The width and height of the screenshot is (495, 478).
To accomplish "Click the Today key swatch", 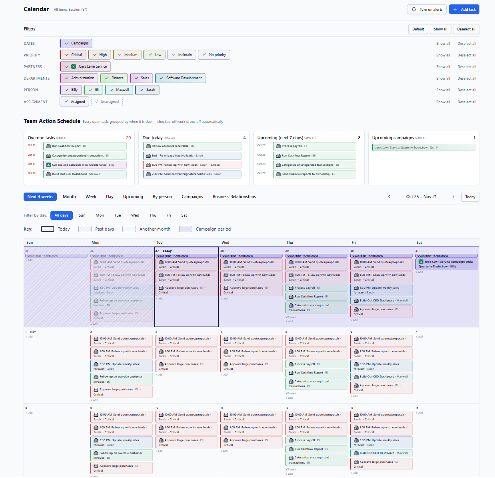I will 48,229.
